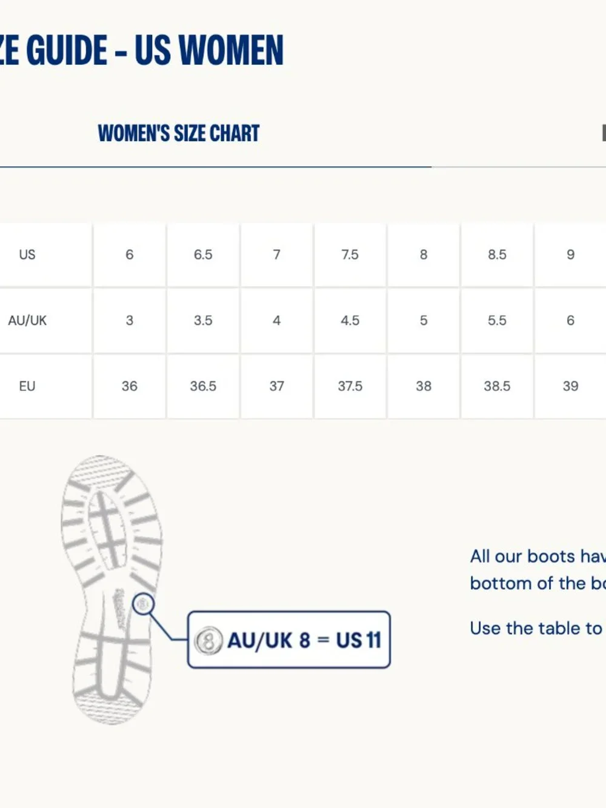Click the AU/UK 8 = US 11 label
606x808 pixels.
tap(304, 640)
